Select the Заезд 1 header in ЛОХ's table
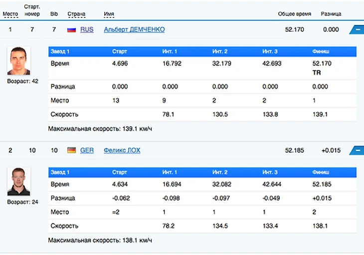The height and width of the screenshot is (255, 364). tap(60, 172)
